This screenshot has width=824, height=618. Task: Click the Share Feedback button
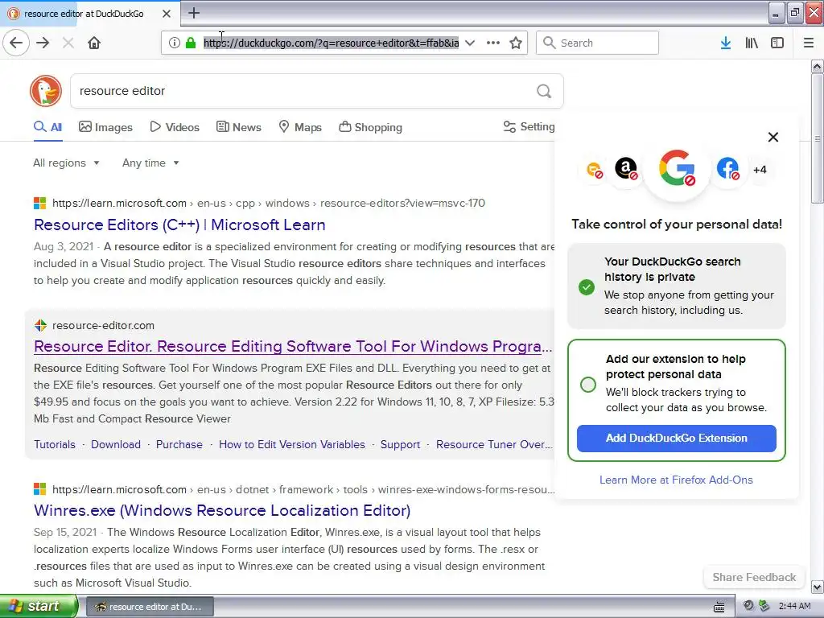point(754,577)
